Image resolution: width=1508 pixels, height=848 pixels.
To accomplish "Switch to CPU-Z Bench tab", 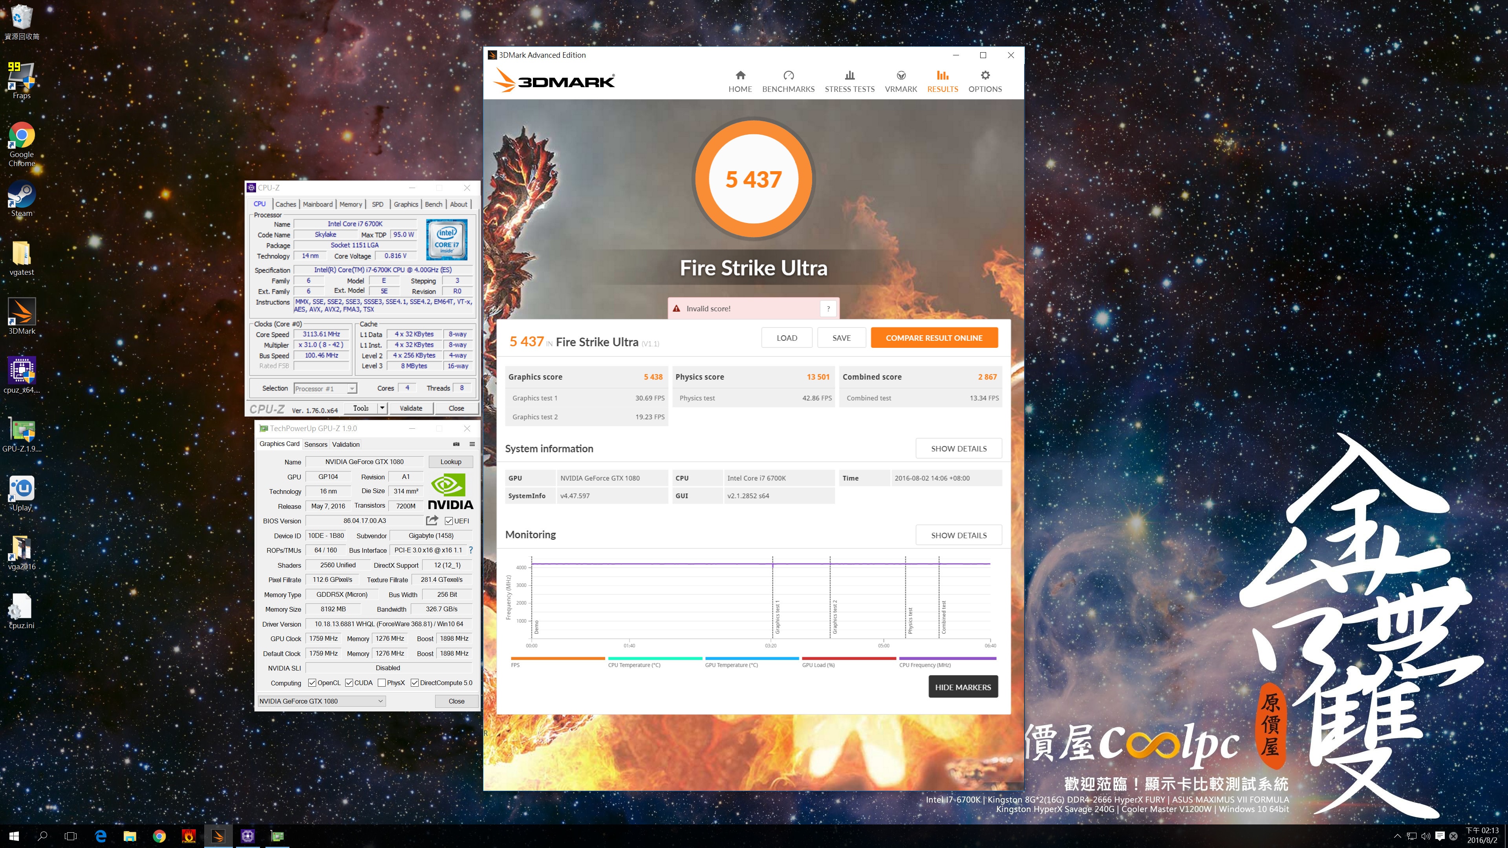I will 433,204.
